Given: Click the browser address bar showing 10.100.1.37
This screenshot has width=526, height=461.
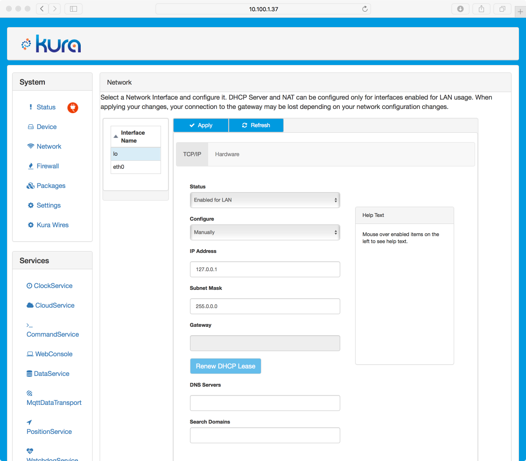Looking at the screenshot, I should point(263,9).
